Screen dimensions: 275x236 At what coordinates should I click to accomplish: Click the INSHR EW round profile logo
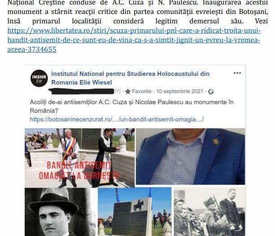coord(39,78)
